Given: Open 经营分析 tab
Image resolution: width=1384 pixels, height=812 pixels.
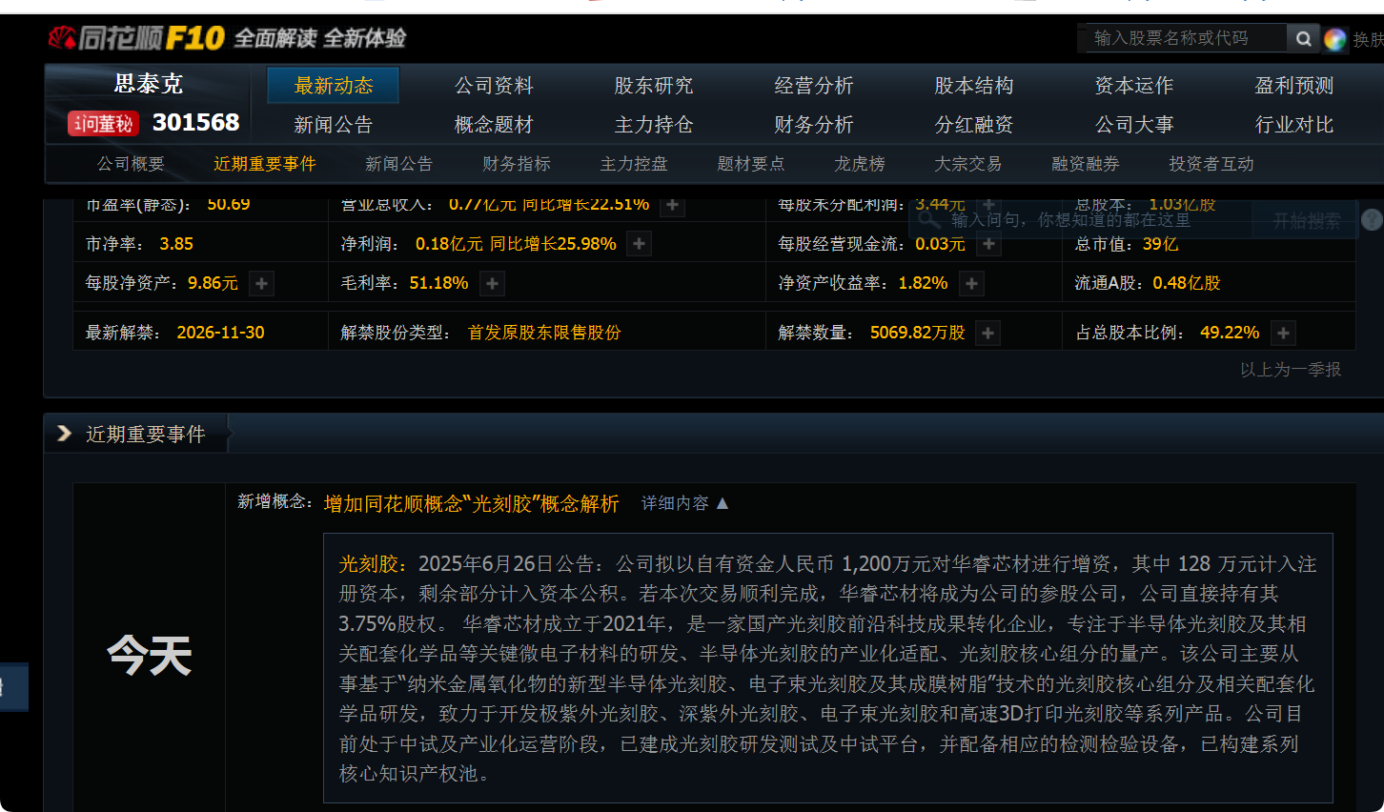Looking at the screenshot, I should pos(814,86).
